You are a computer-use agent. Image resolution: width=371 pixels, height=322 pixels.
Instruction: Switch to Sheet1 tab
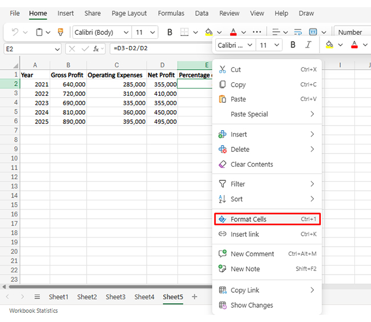[x=58, y=297]
